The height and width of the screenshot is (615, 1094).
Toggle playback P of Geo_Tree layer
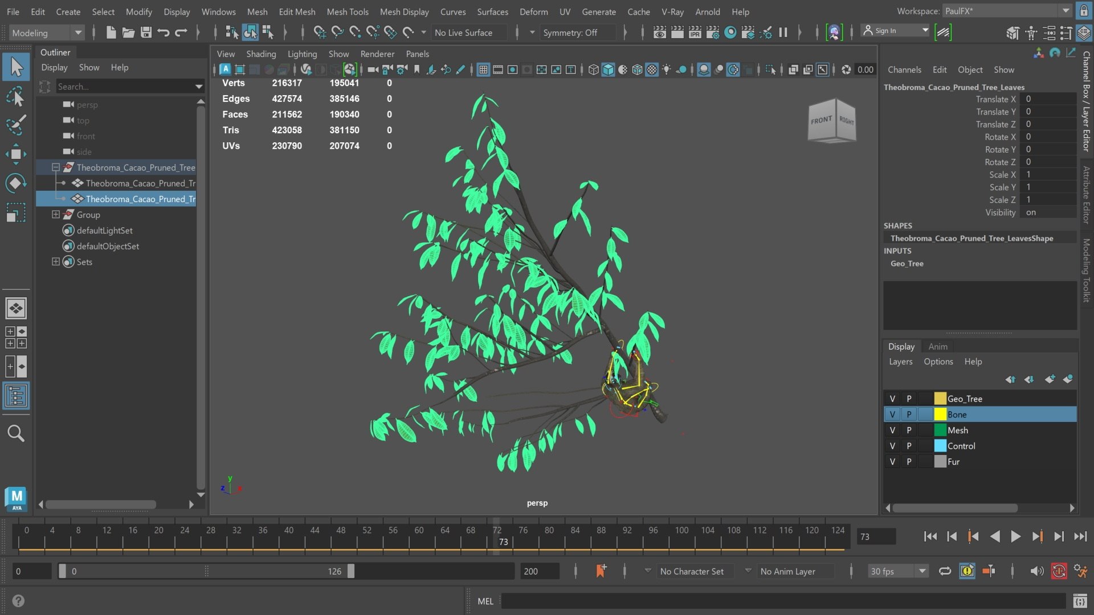pyautogui.click(x=909, y=399)
